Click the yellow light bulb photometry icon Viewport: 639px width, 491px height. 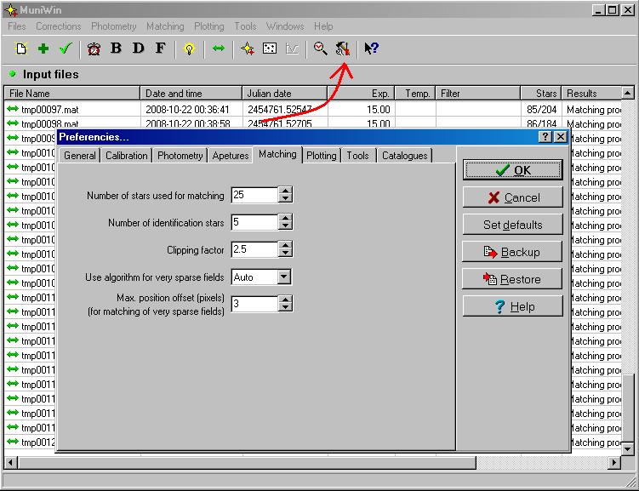189,49
